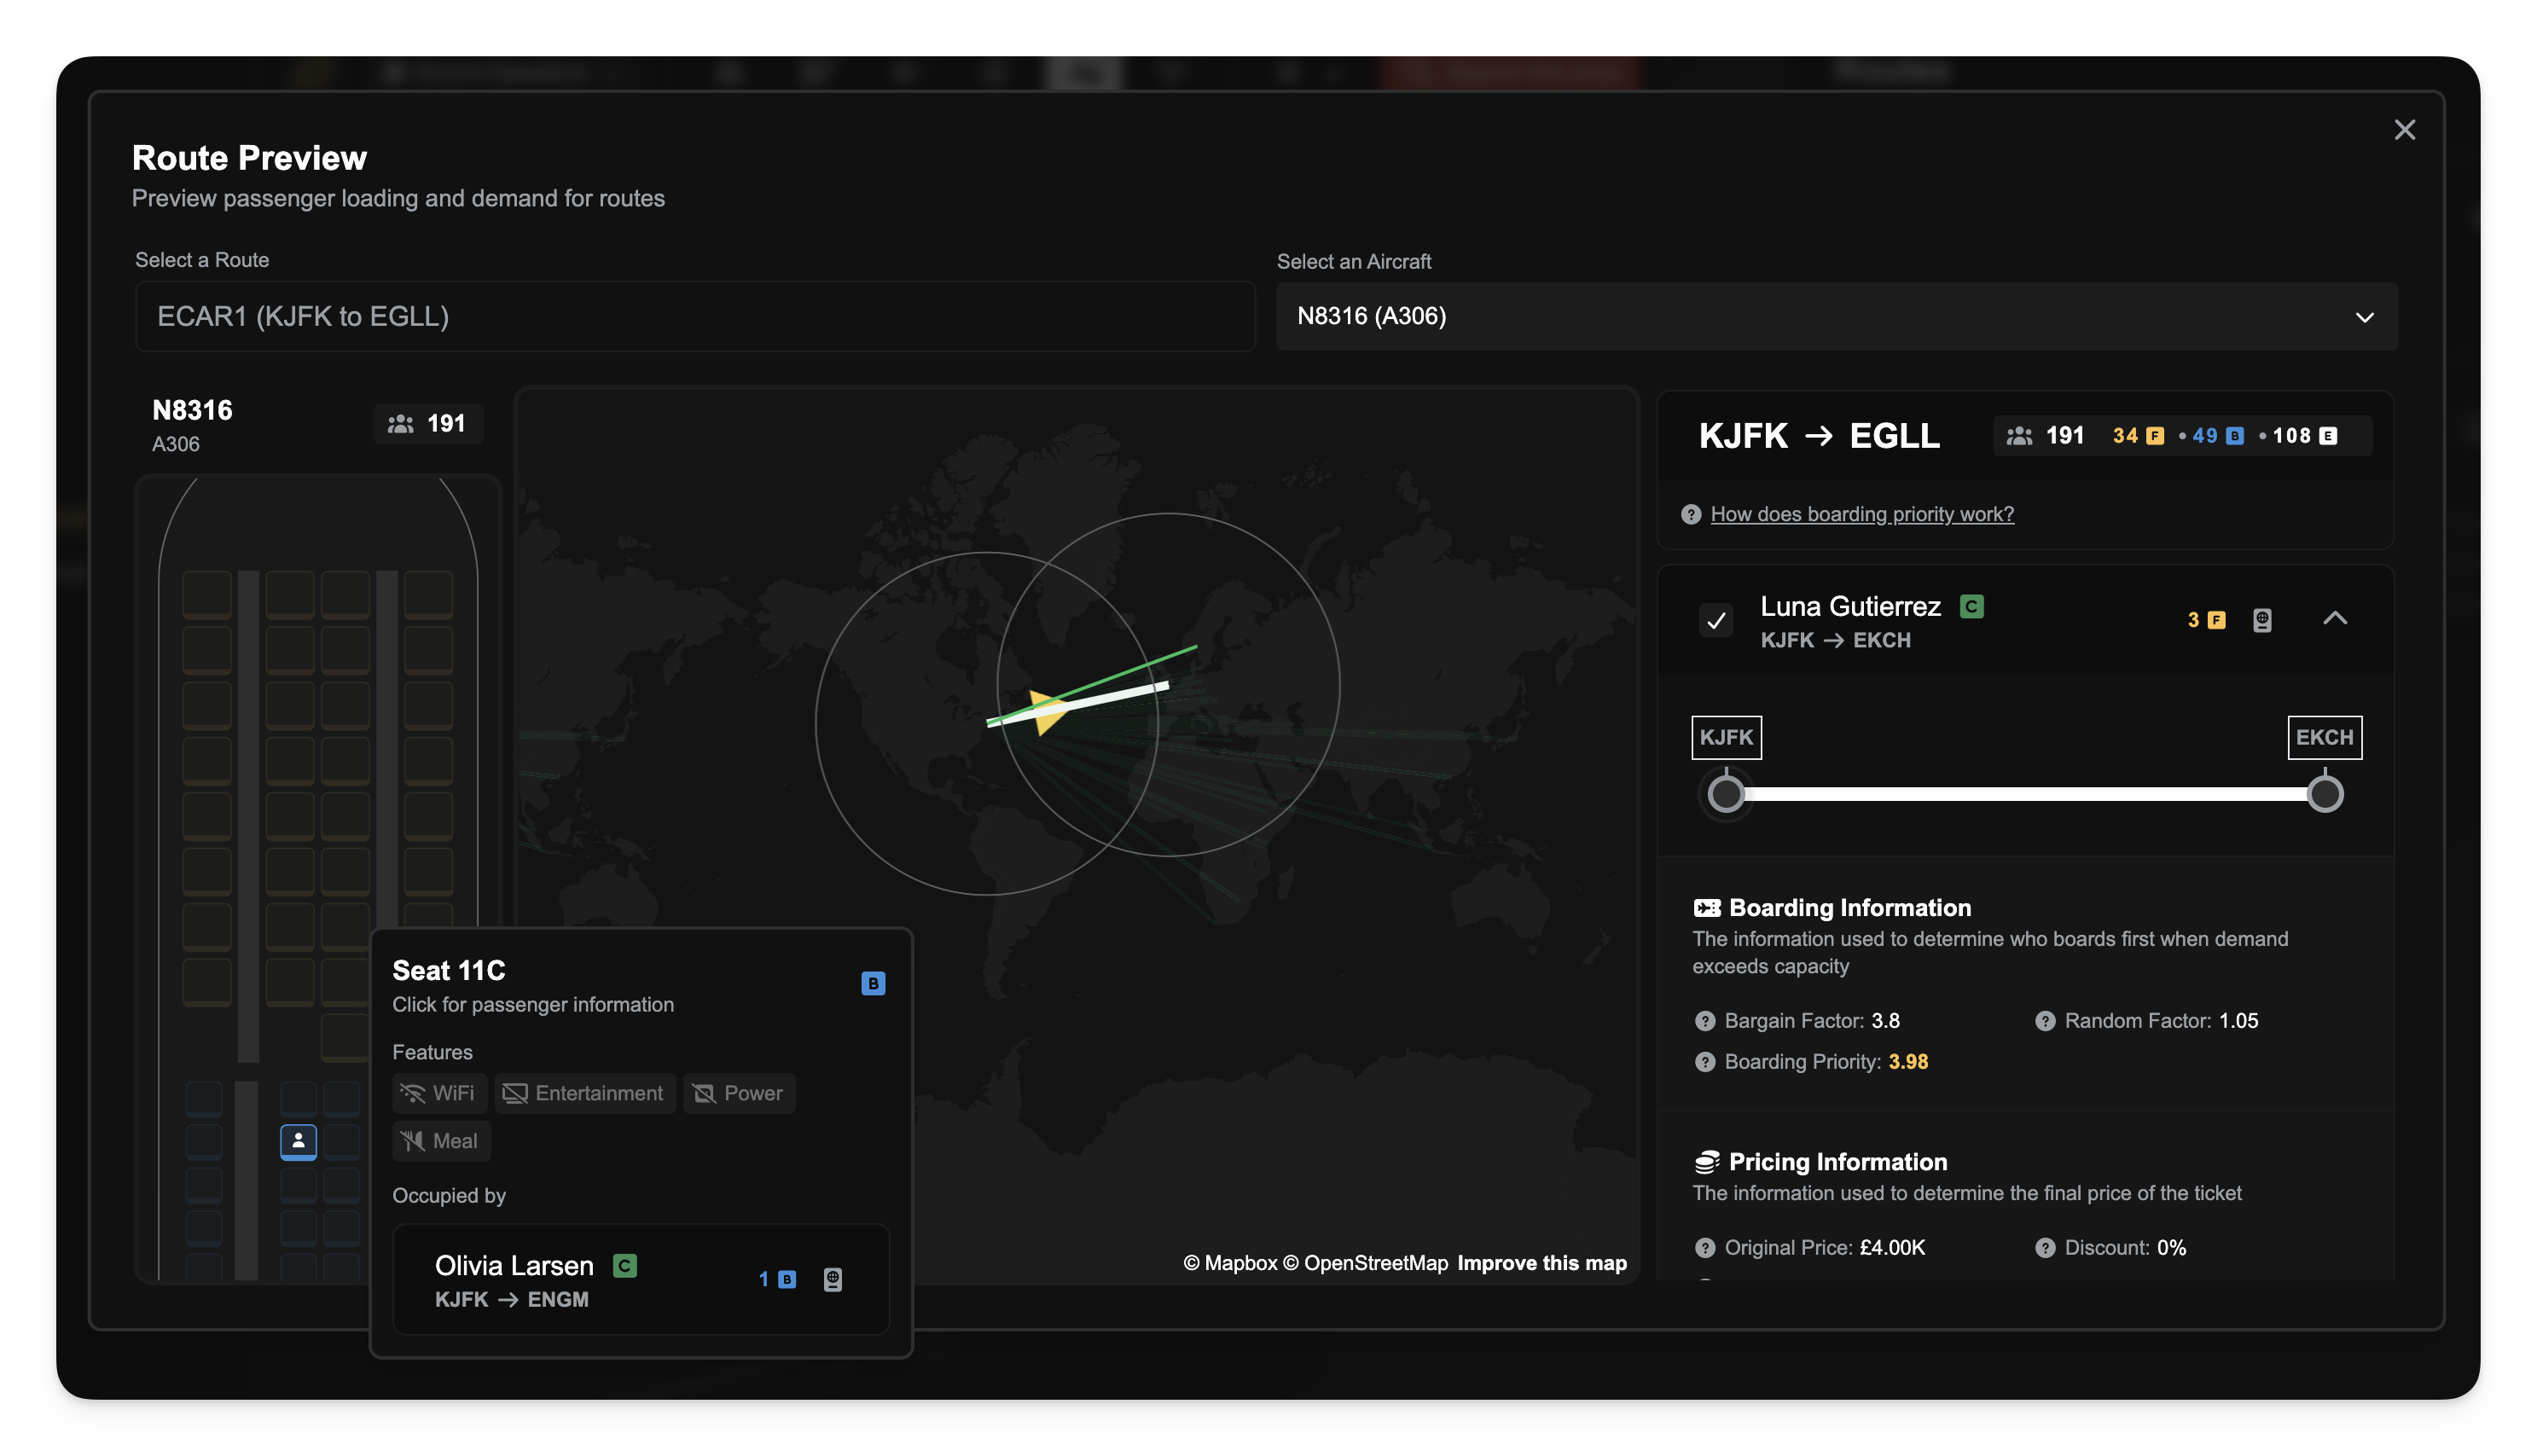Open the Select an Aircraft dropdown
2537x1456 pixels.
click(x=1836, y=316)
